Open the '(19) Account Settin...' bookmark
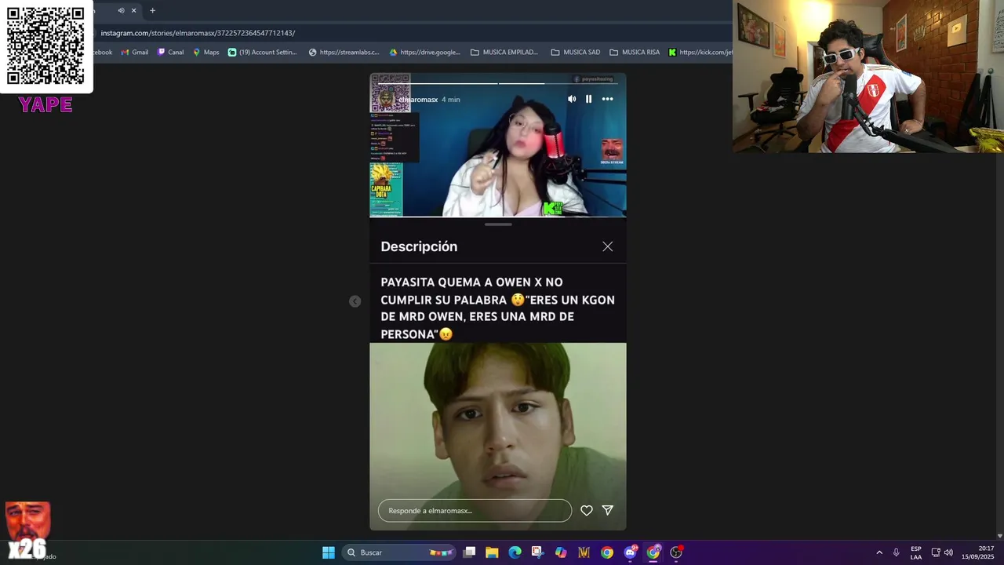This screenshot has width=1004, height=565. coord(263,53)
